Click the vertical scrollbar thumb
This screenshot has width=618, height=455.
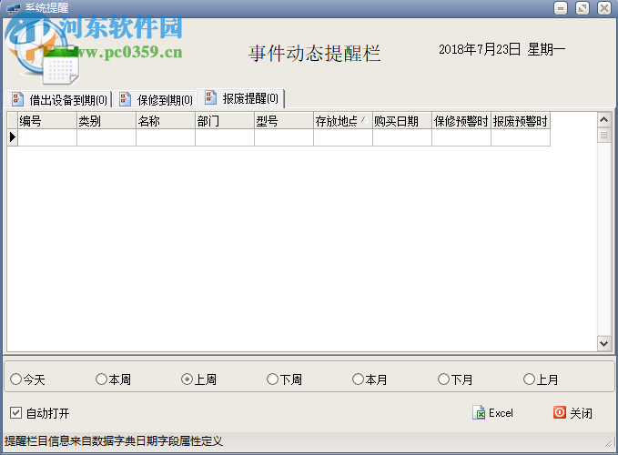click(x=603, y=135)
